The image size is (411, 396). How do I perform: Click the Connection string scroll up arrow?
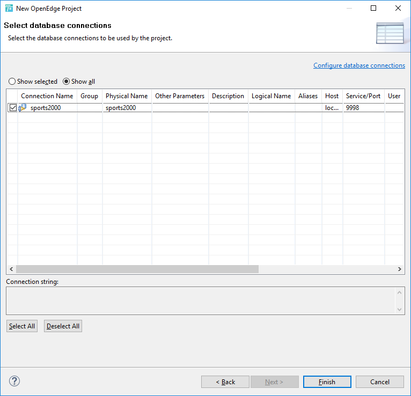click(400, 292)
